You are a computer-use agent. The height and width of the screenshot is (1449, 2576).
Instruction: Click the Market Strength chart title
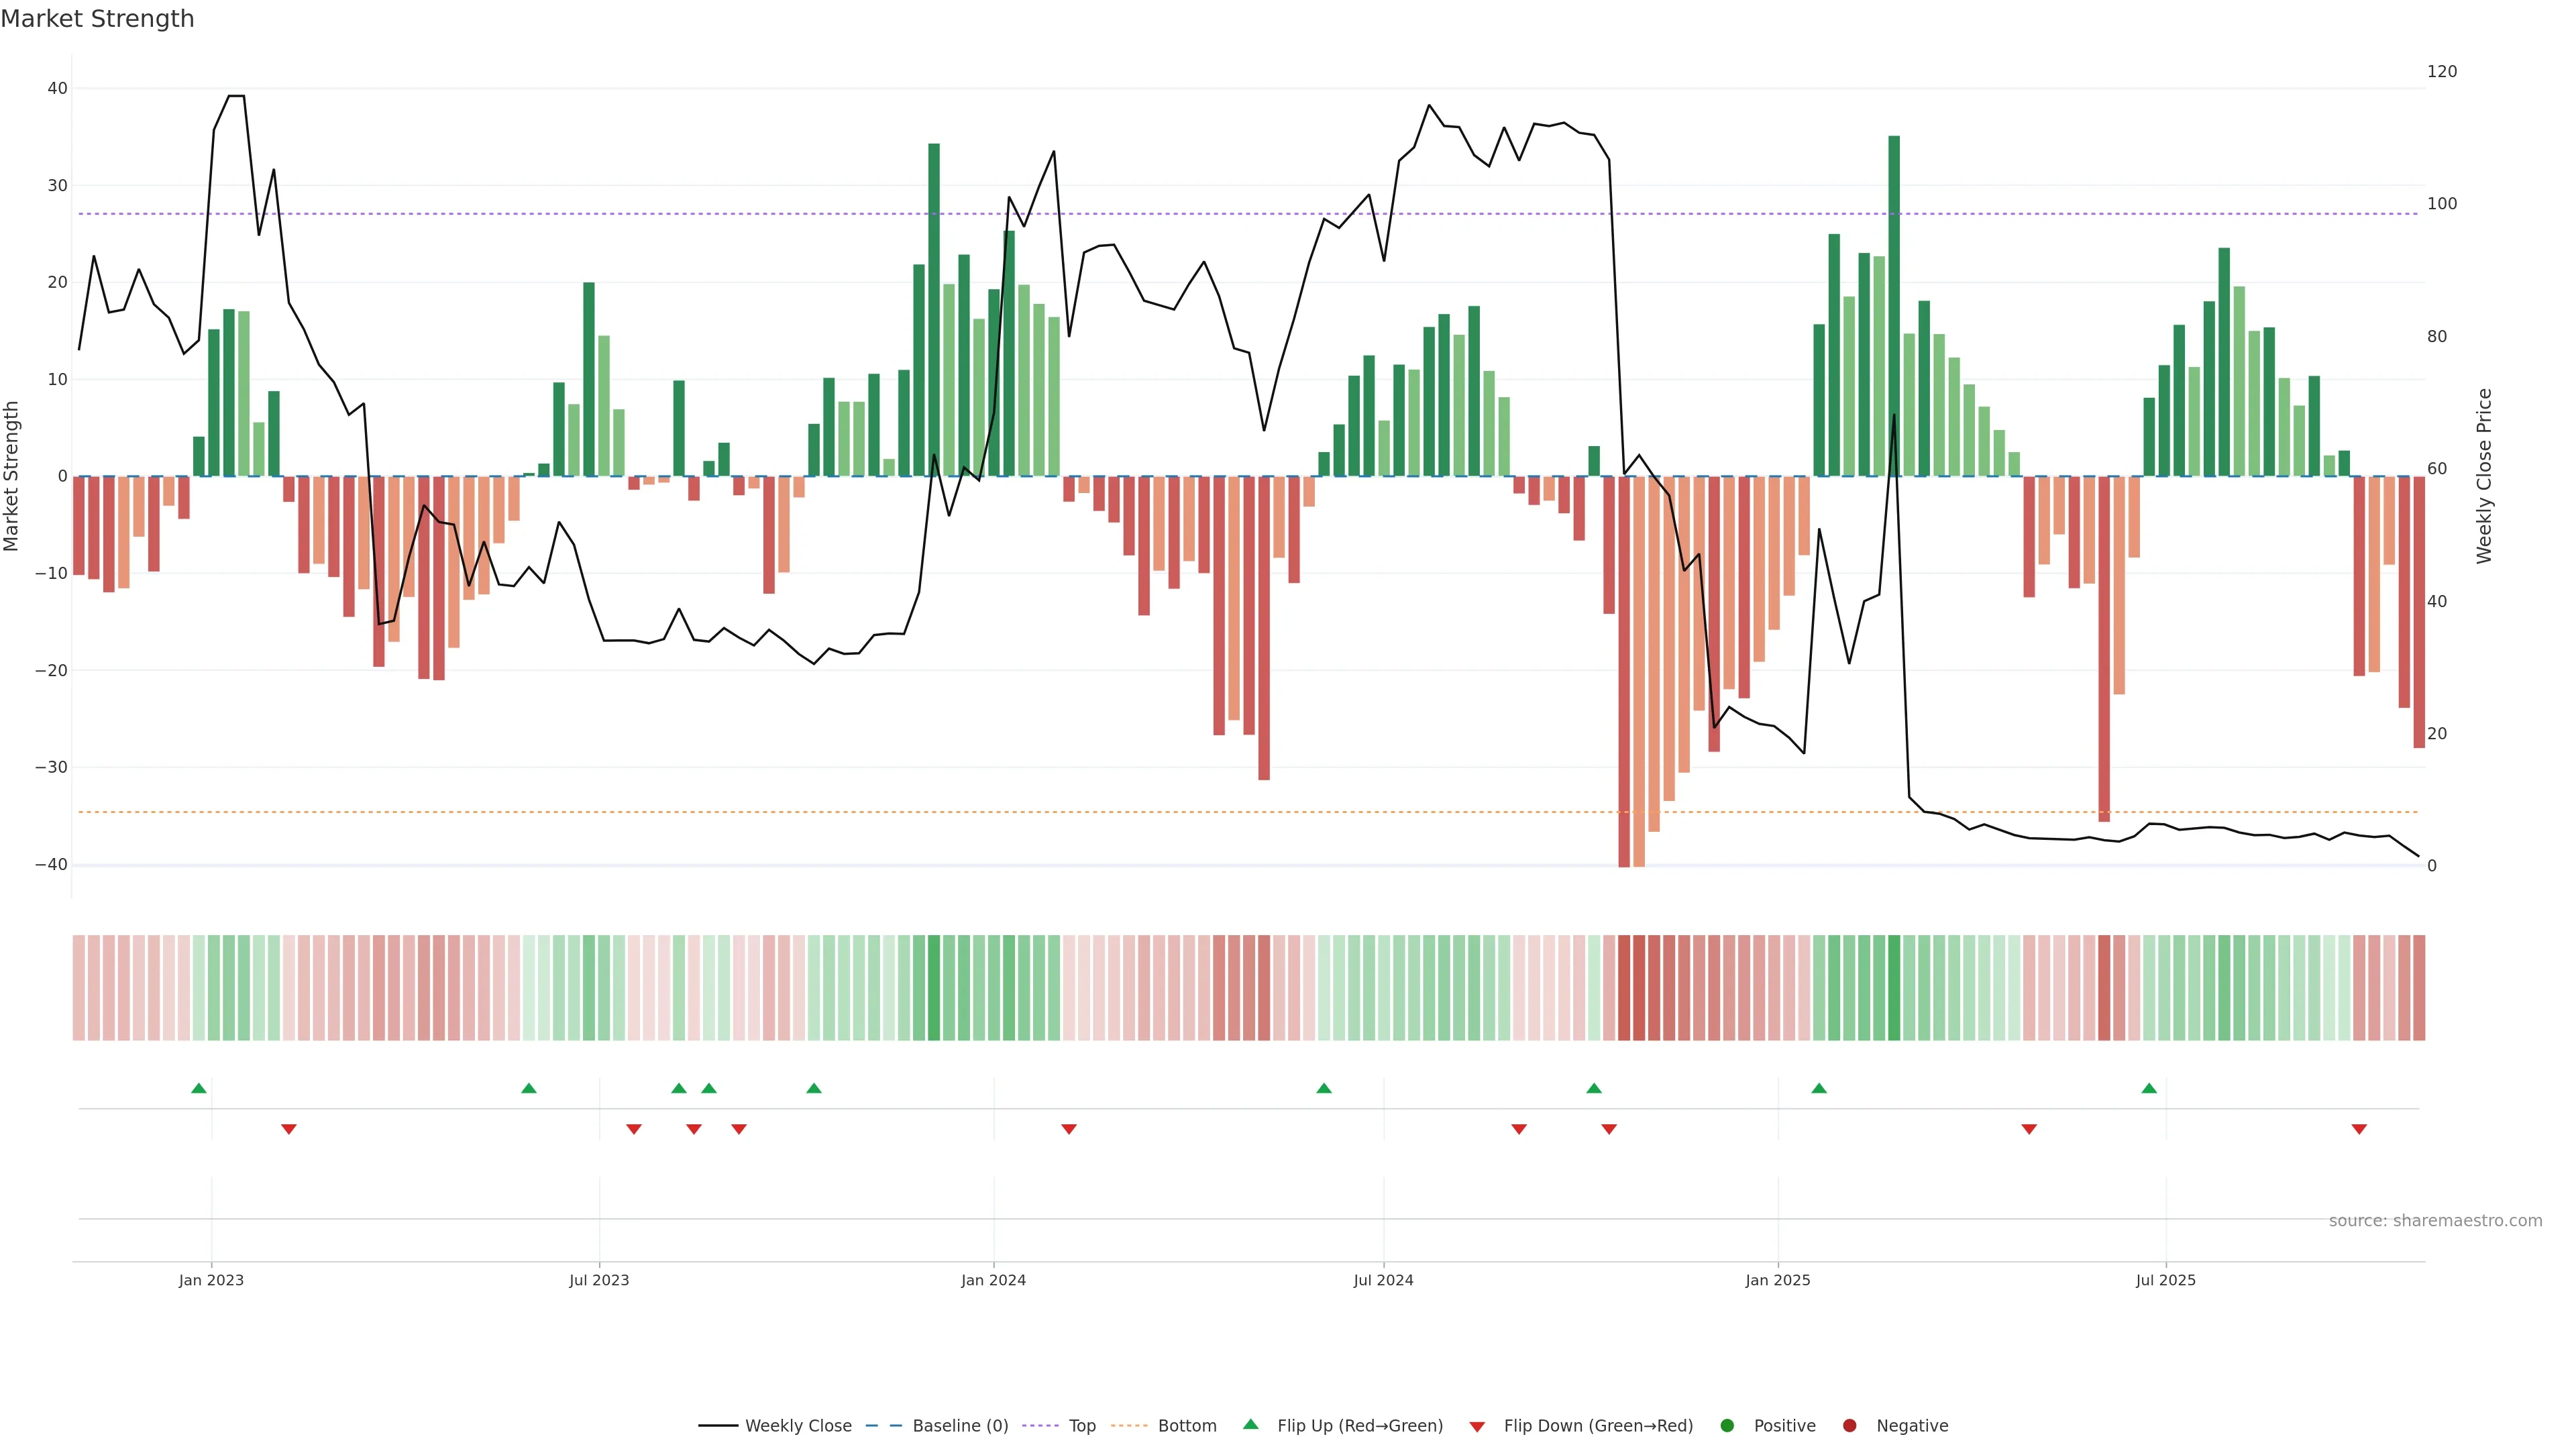tap(97, 19)
